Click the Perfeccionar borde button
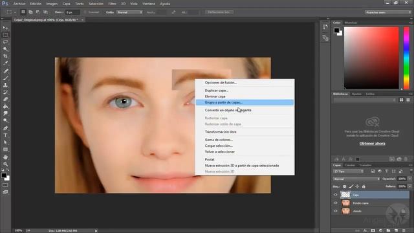Viewport: 414px width, 233px height. [219, 12]
